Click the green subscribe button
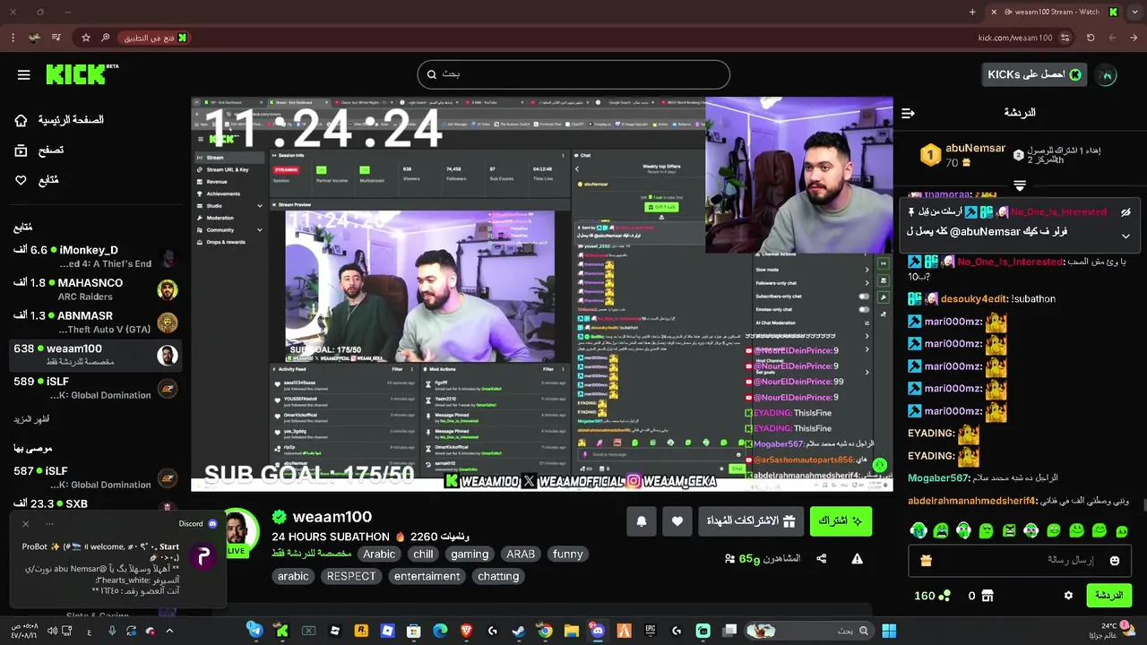Viewport: 1147px width, 645px height. 841,521
